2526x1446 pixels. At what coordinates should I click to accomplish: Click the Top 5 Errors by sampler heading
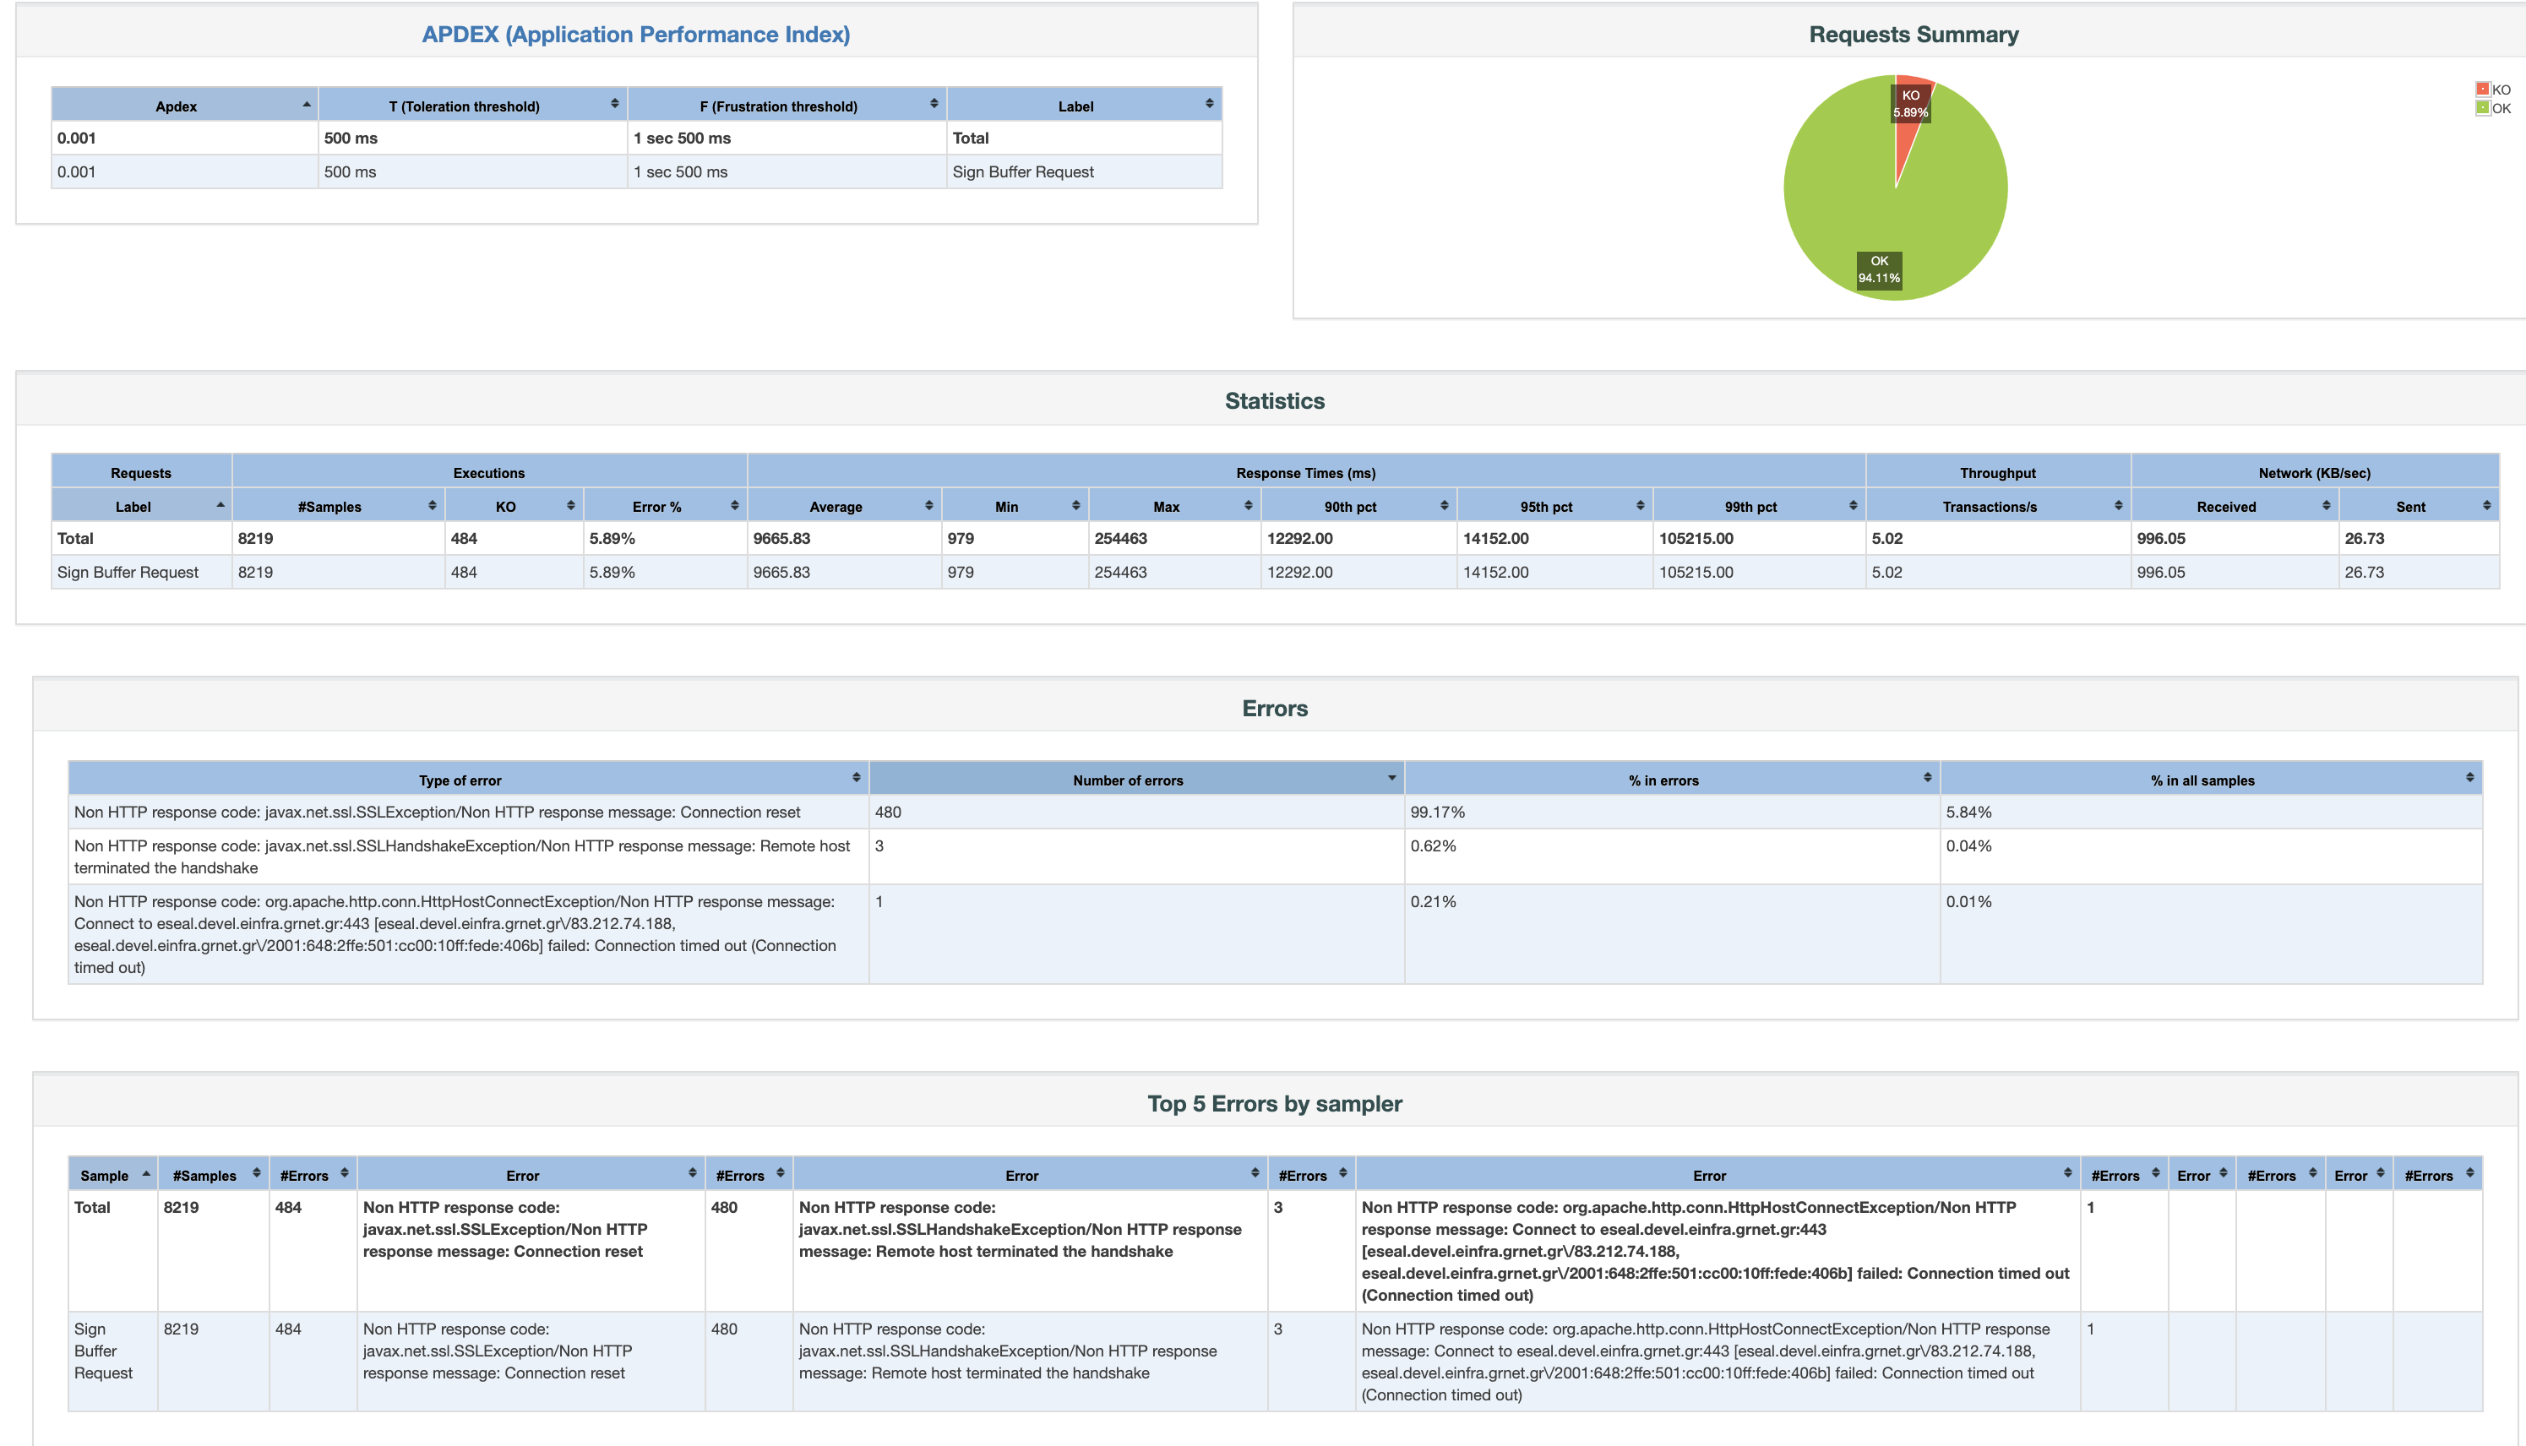[x=1275, y=1103]
